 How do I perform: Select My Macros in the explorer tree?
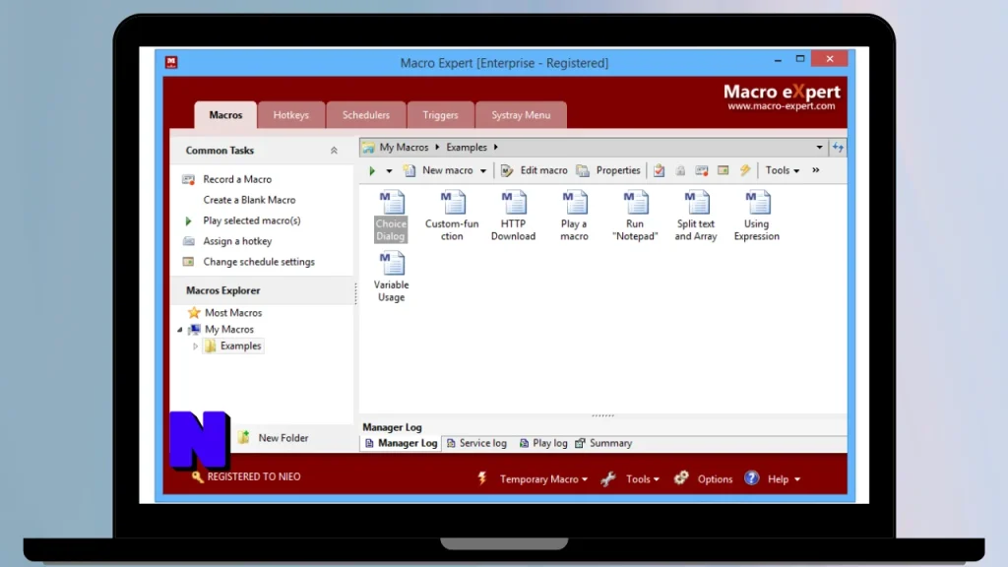click(x=228, y=329)
